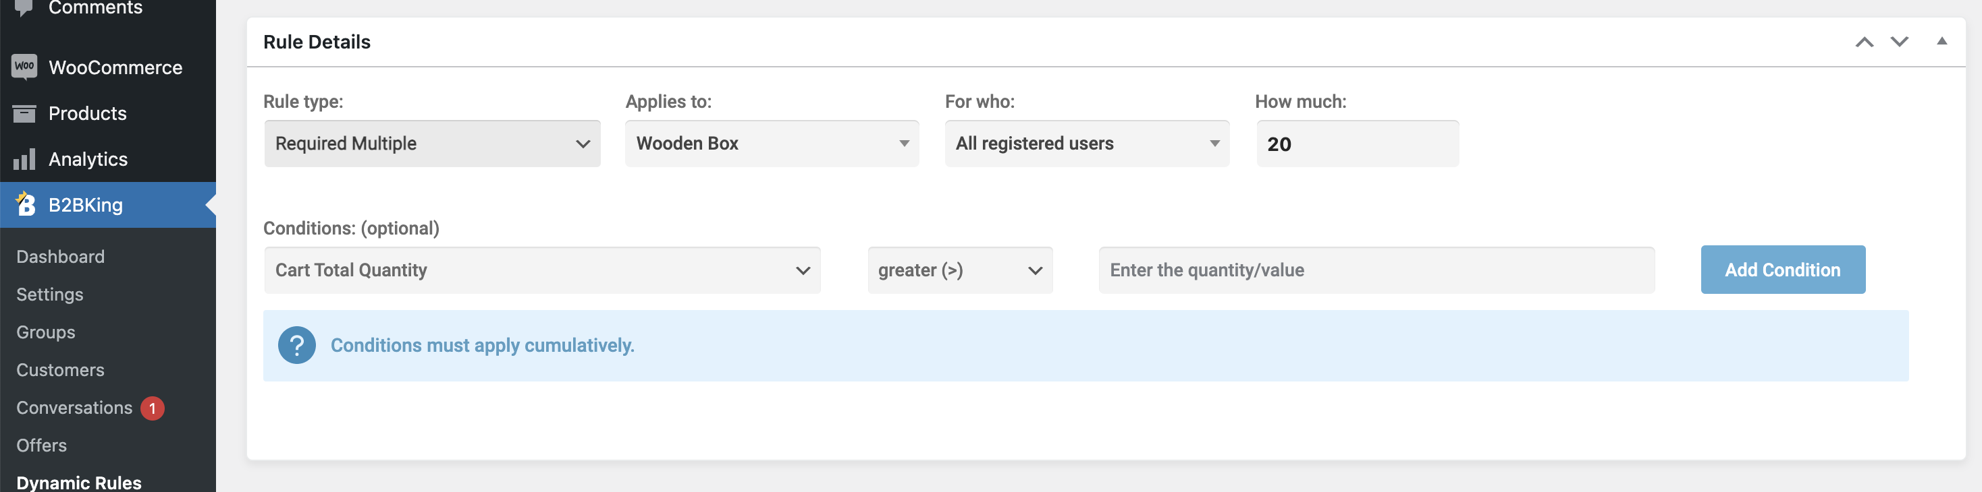The image size is (1982, 492).
Task: Click the blue question mark help icon
Action: [x=297, y=345]
